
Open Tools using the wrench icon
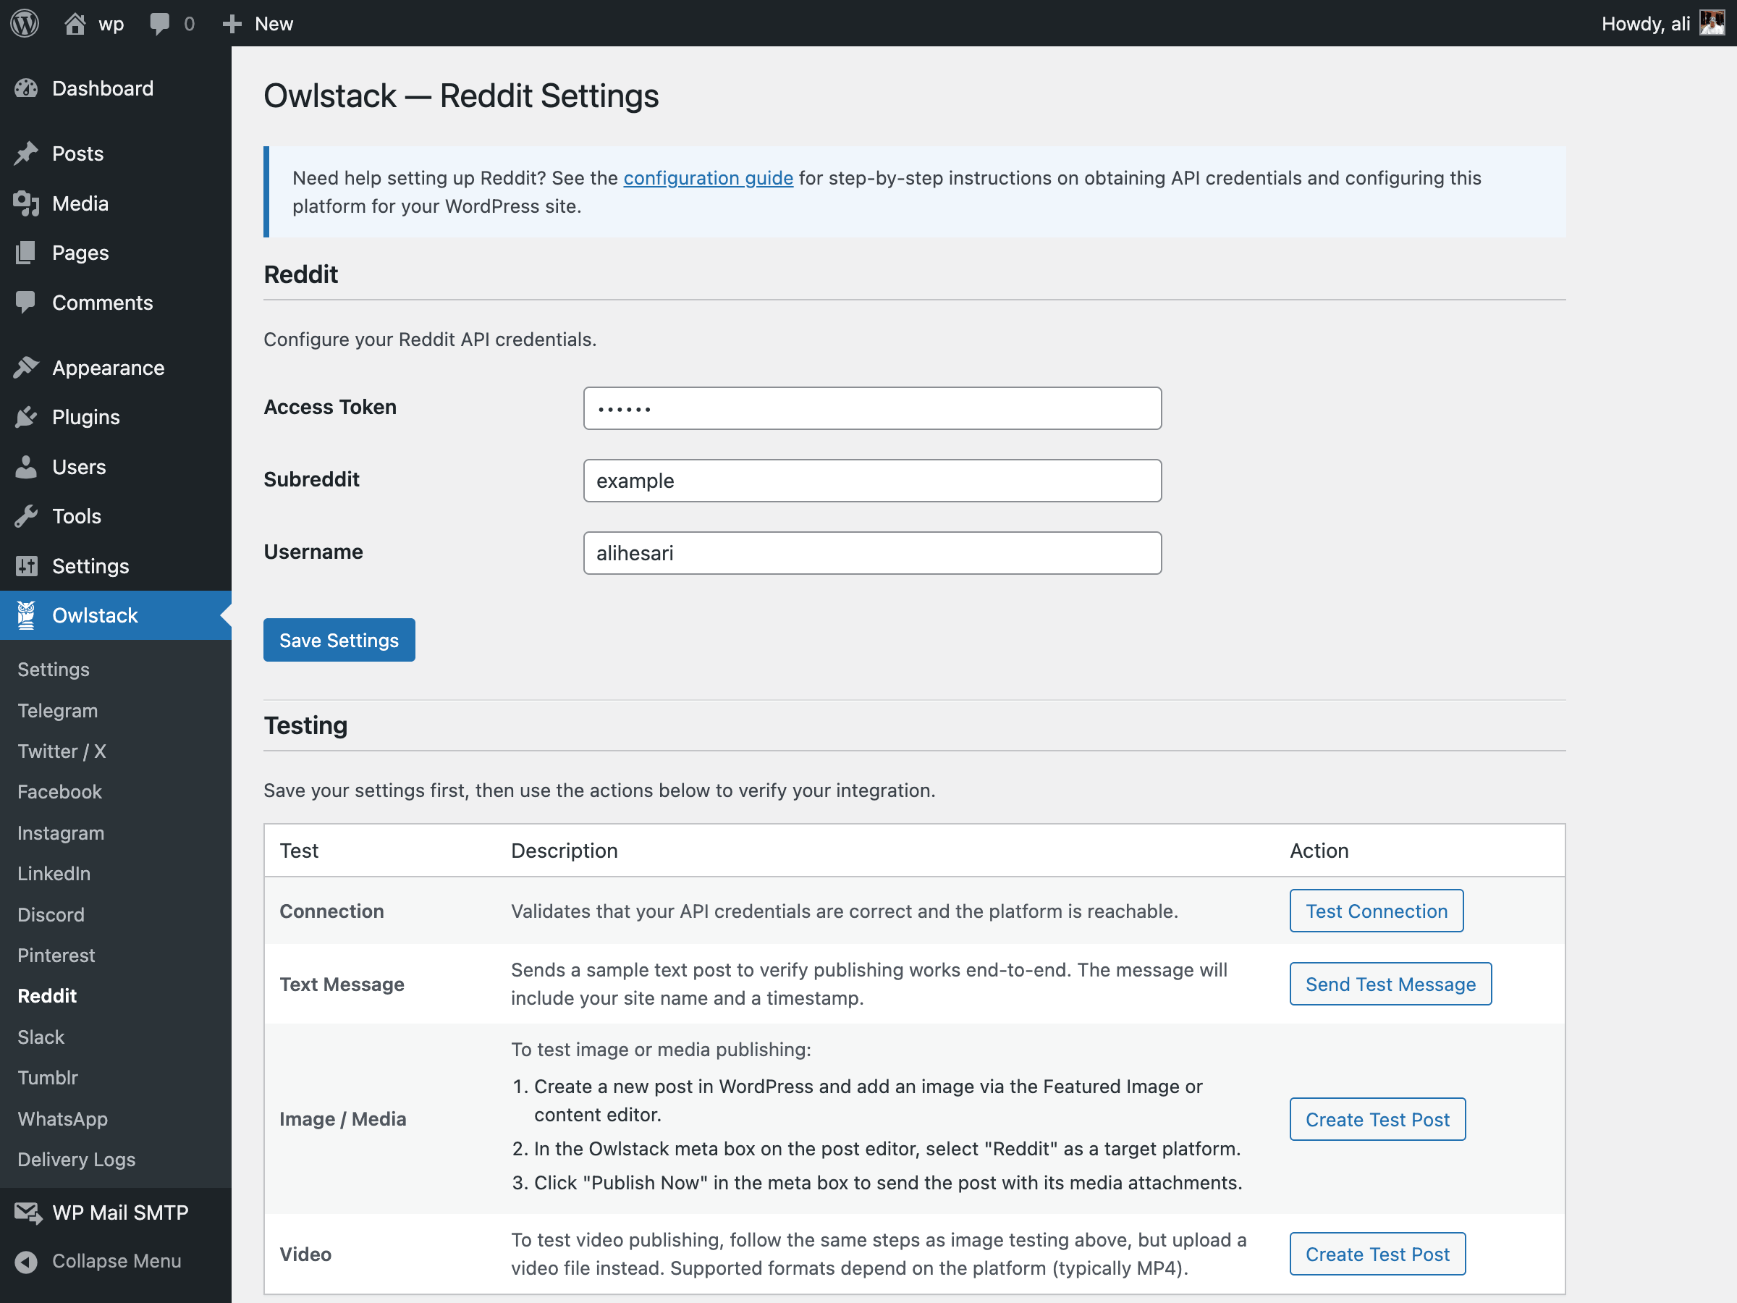coord(27,516)
